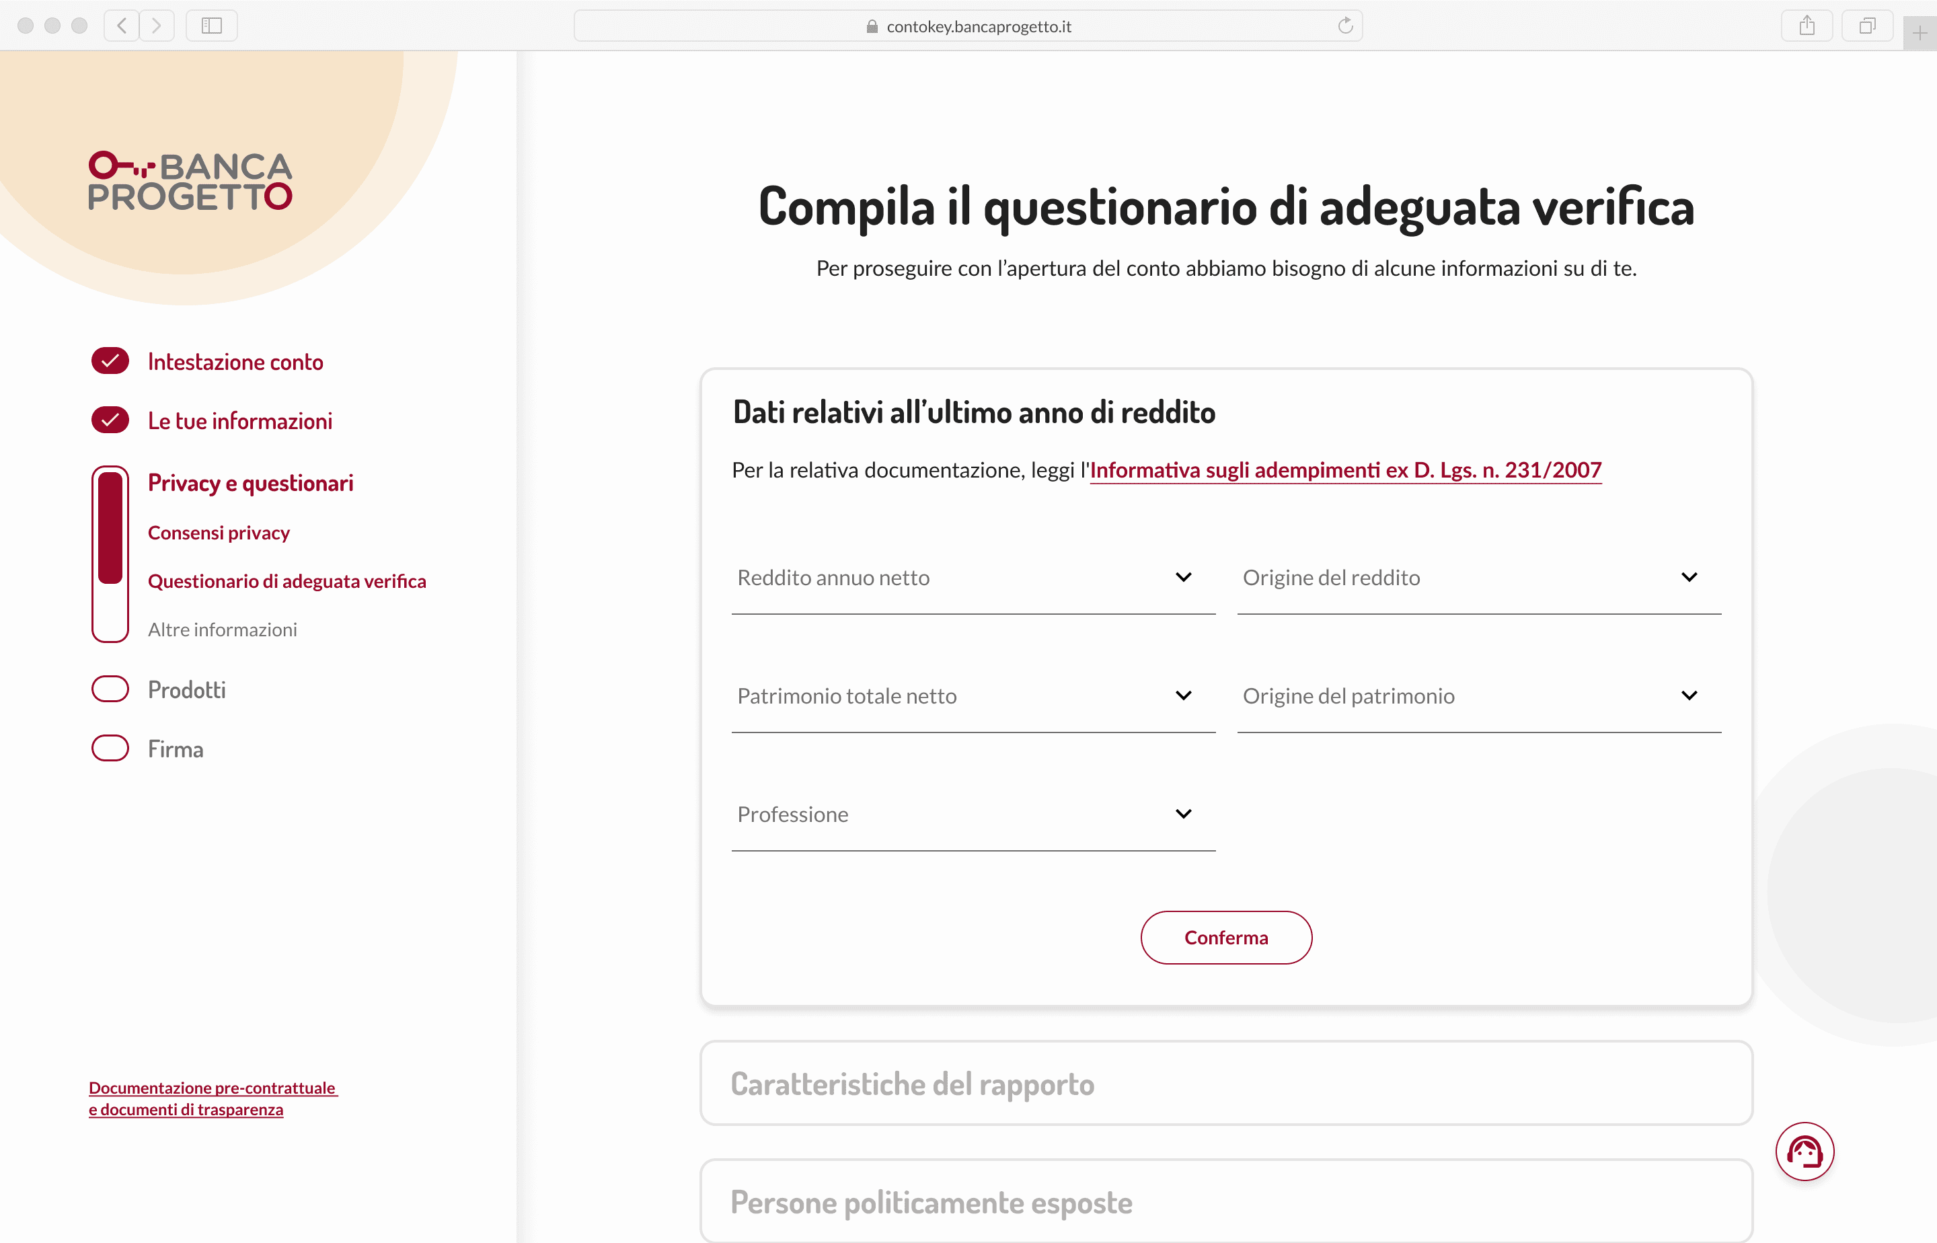This screenshot has height=1243, width=1937.
Task: Click the checked Le tue informazioni step indicator
Action: (x=110, y=420)
